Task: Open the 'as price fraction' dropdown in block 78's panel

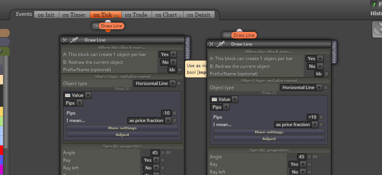Action: [x=149, y=120]
